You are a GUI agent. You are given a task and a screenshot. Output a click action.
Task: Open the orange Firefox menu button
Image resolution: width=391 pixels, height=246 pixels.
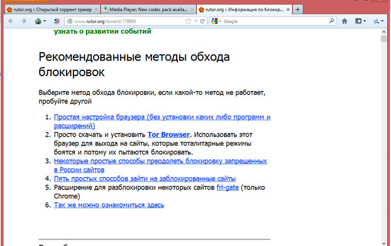pyautogui.click(x=27, y=1)
